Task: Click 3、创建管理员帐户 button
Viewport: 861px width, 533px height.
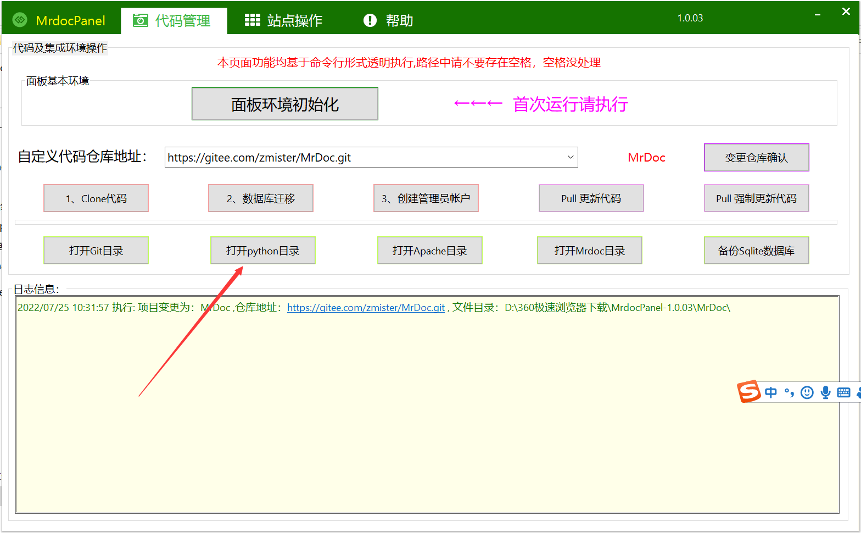Action: [426, 198]
